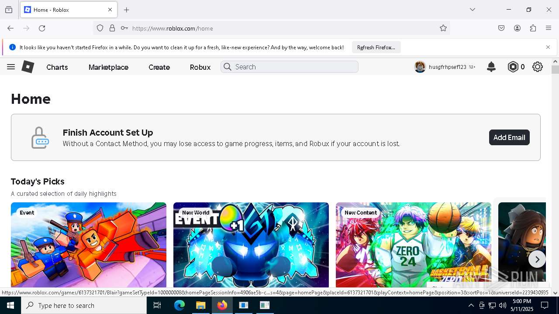559x314 pixels.
Task: Click Firefox icon on taskbar
Action: [x=222, y=305]
